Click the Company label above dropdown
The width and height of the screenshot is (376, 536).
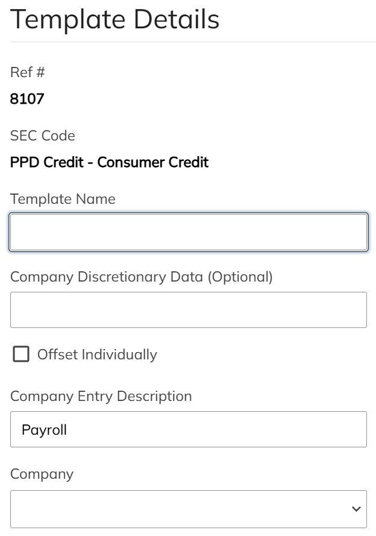42,474
